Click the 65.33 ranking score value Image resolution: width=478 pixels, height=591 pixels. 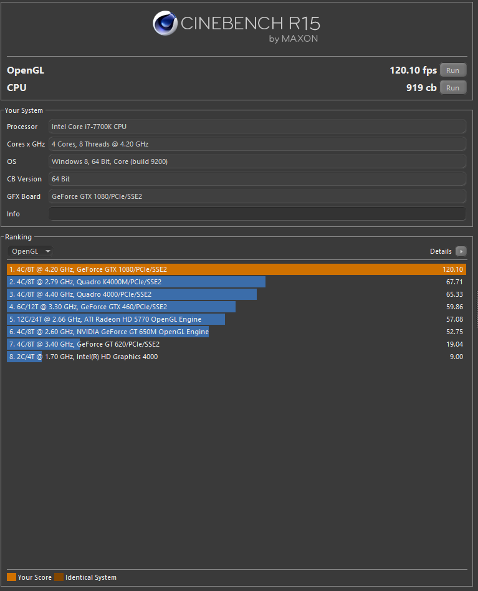[454, 294]
